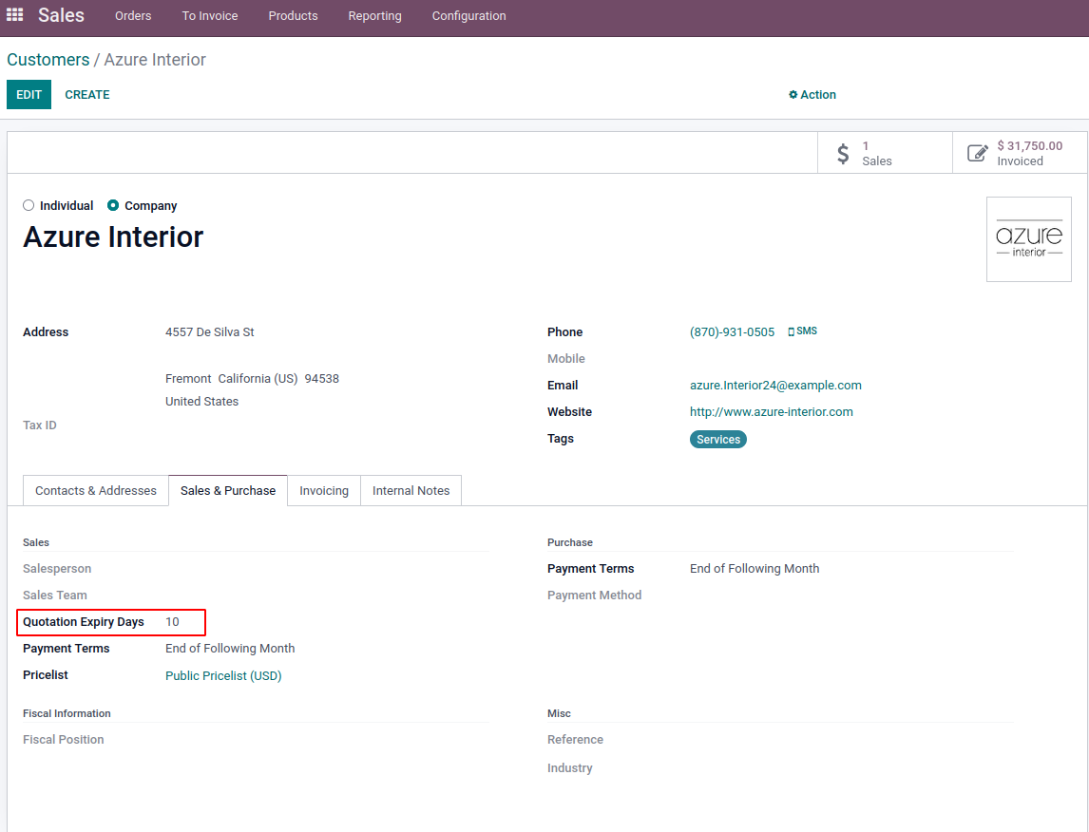Screen dimensions: 1089x832
Task: Switch to Sales & Purchase tab
Action: 228,491
